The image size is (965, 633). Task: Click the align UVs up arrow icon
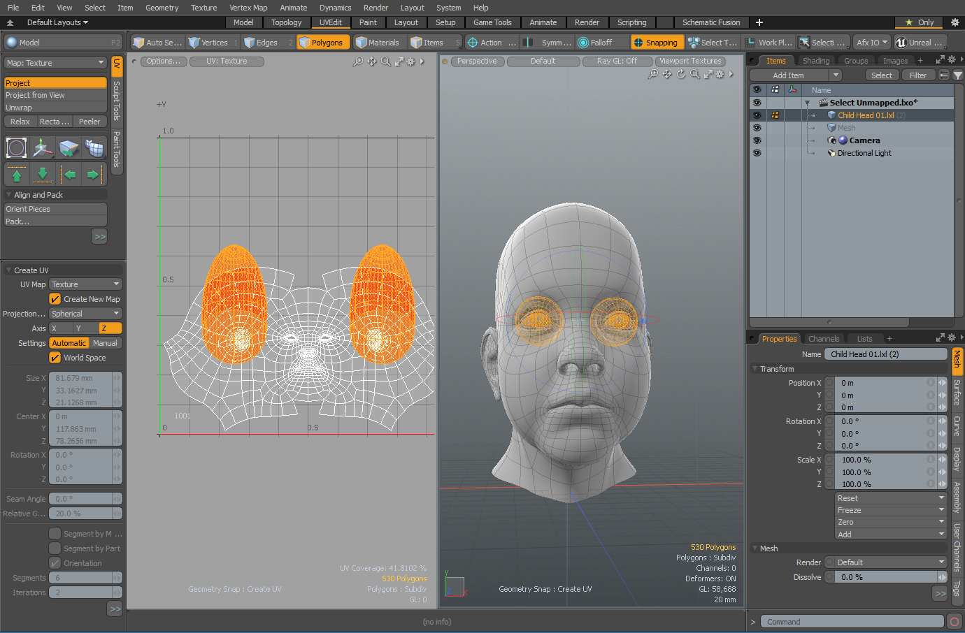[x=17, y=175]
